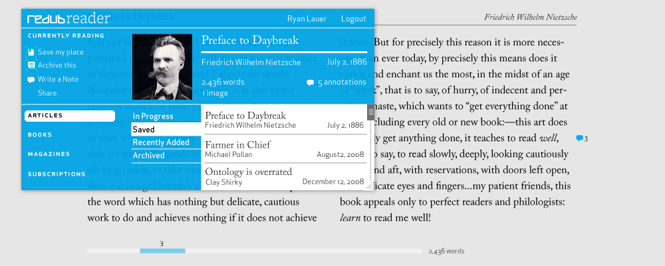Select the Saved tab
Image resolution: width=665 pixels, height=266 pixels.
[x=166, y=130]
